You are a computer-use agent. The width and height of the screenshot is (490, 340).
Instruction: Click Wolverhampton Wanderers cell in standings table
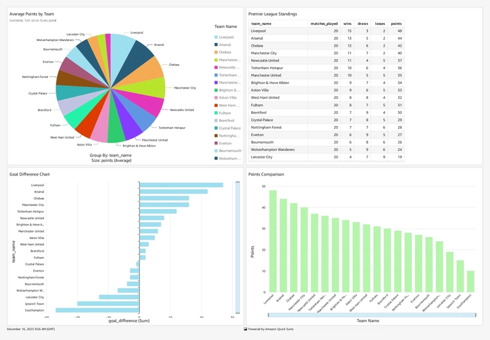pos(278,150)
